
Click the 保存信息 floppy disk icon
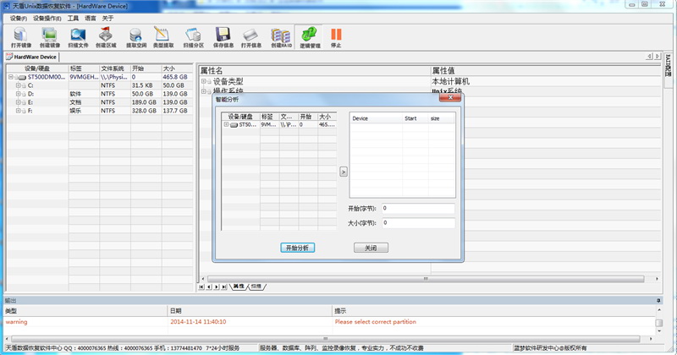(x=223, y=37)
